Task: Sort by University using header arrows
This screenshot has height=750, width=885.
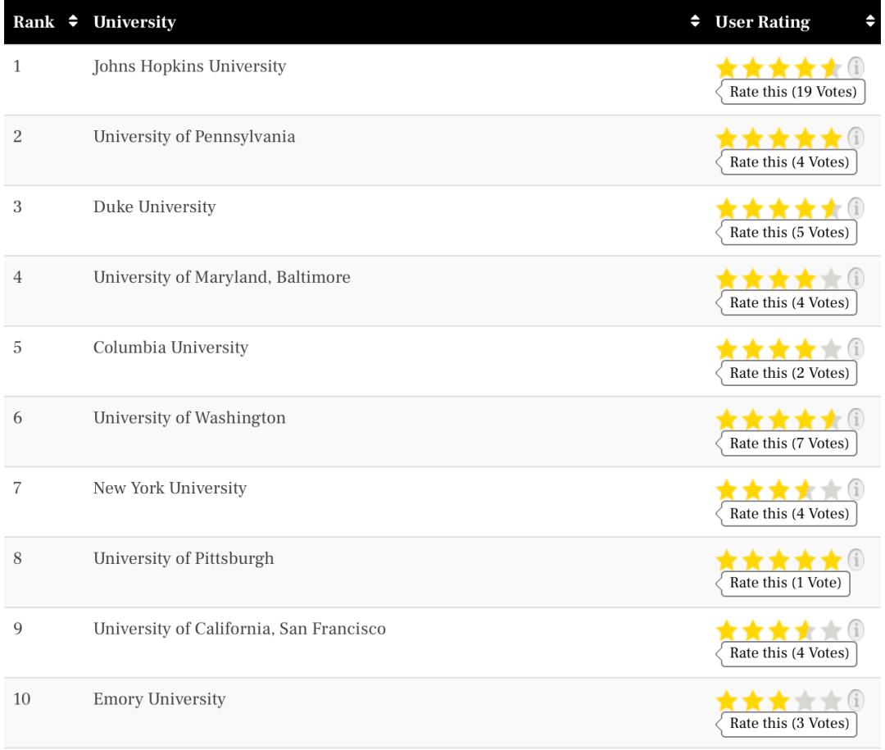Action: tap(696, 22)
